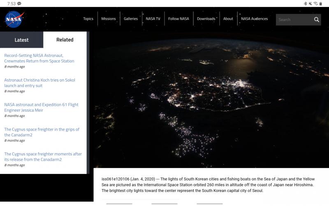
Task: Open the Topics menu
Action: point(88,19)
